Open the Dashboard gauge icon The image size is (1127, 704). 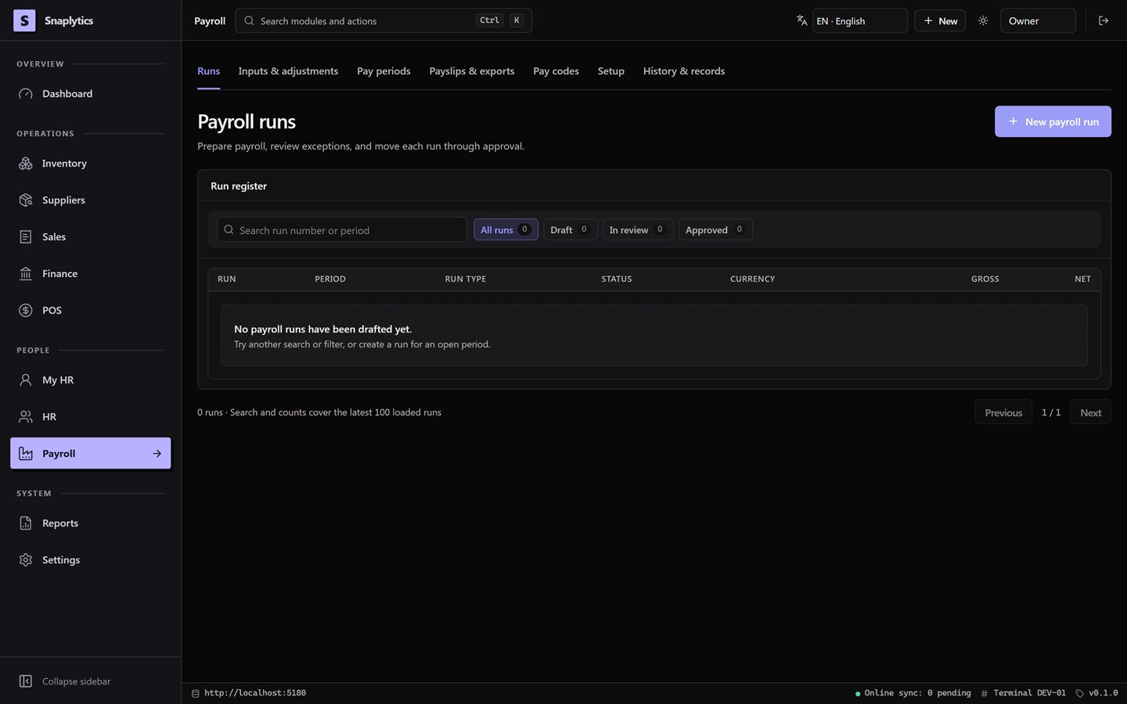(x=26, y=94)
